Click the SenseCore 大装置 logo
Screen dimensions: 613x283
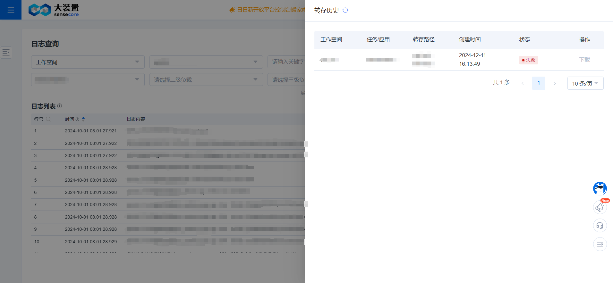pyautogui.click(x=54, y=10)
